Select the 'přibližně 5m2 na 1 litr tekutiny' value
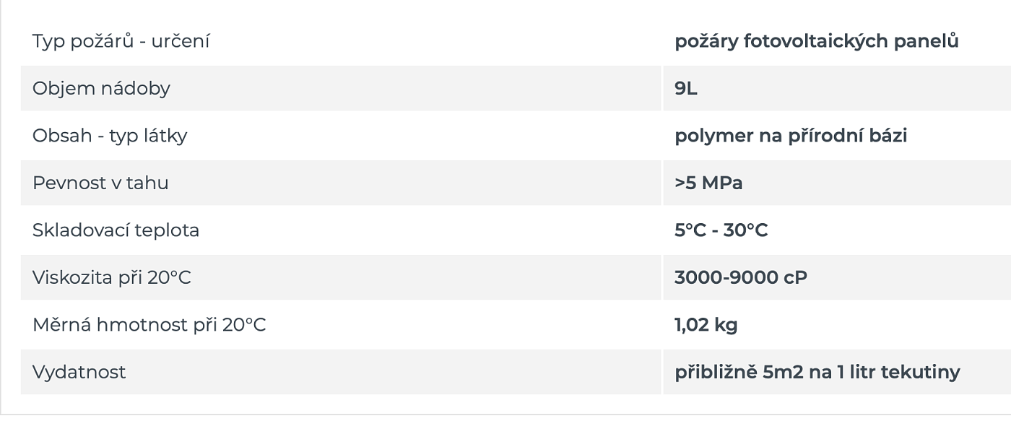The image size is (1011, 421). pos(817,372)
